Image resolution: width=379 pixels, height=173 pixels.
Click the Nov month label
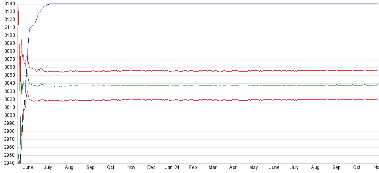[131, 167]
